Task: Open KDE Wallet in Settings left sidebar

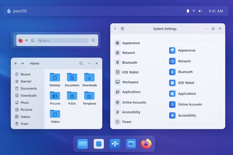Action: [x=127, y=72]
